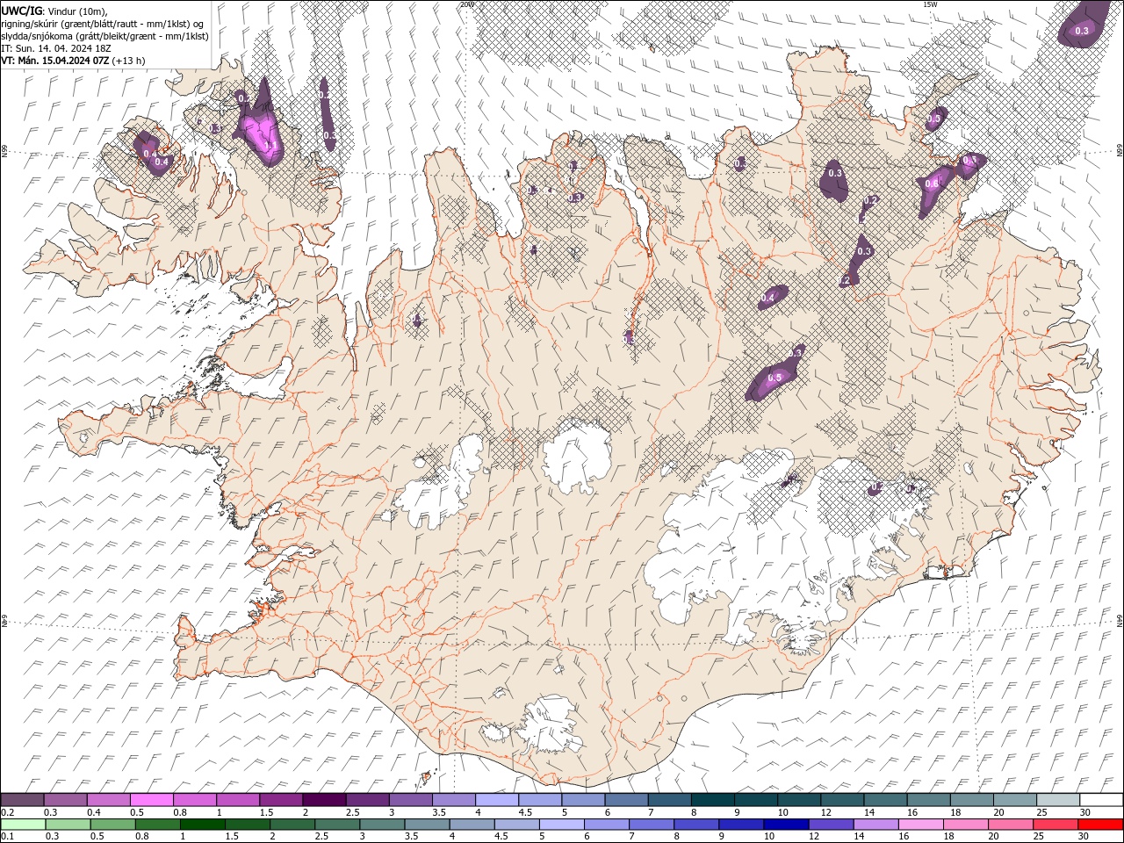The image size is (1124, 843).
Task: Click the 'UWC/IG: Vindur (10m),' title text
Action: pyautogui.click(x=54, y=11)
